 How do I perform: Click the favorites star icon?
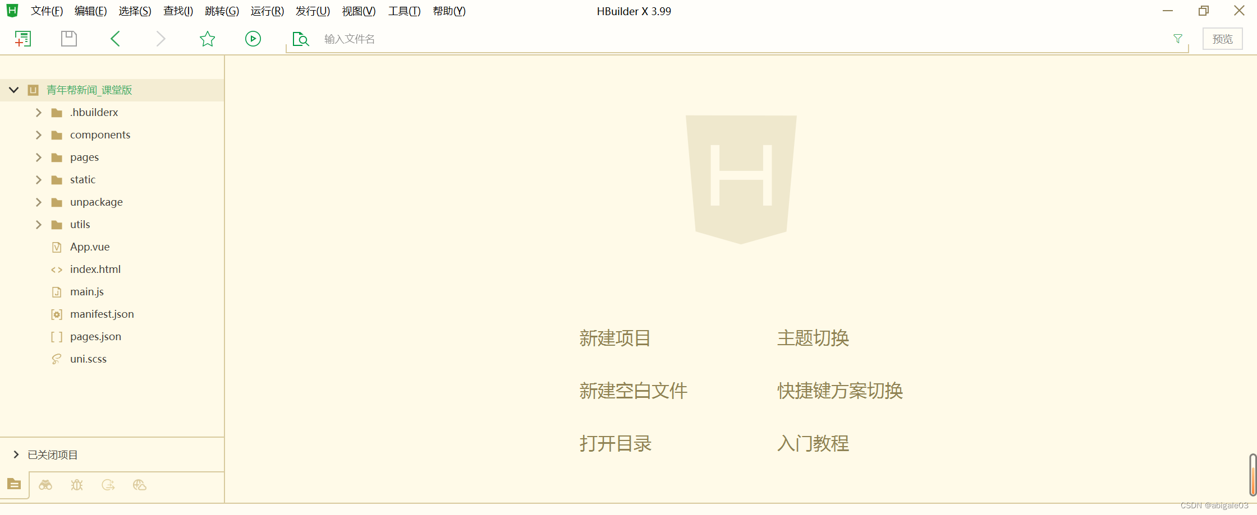pos(207,39)
